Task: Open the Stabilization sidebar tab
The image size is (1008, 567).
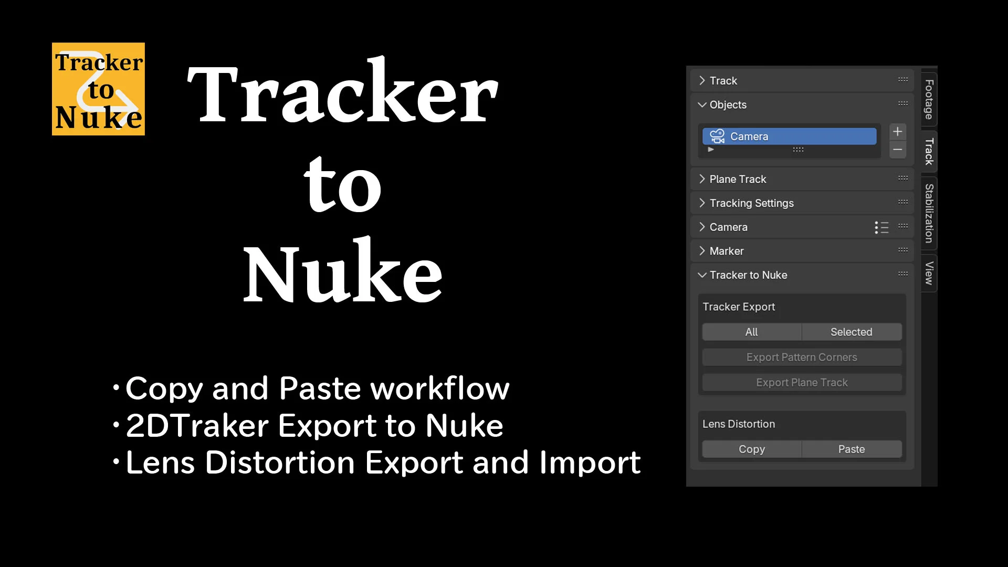Action: coord(929,213)
